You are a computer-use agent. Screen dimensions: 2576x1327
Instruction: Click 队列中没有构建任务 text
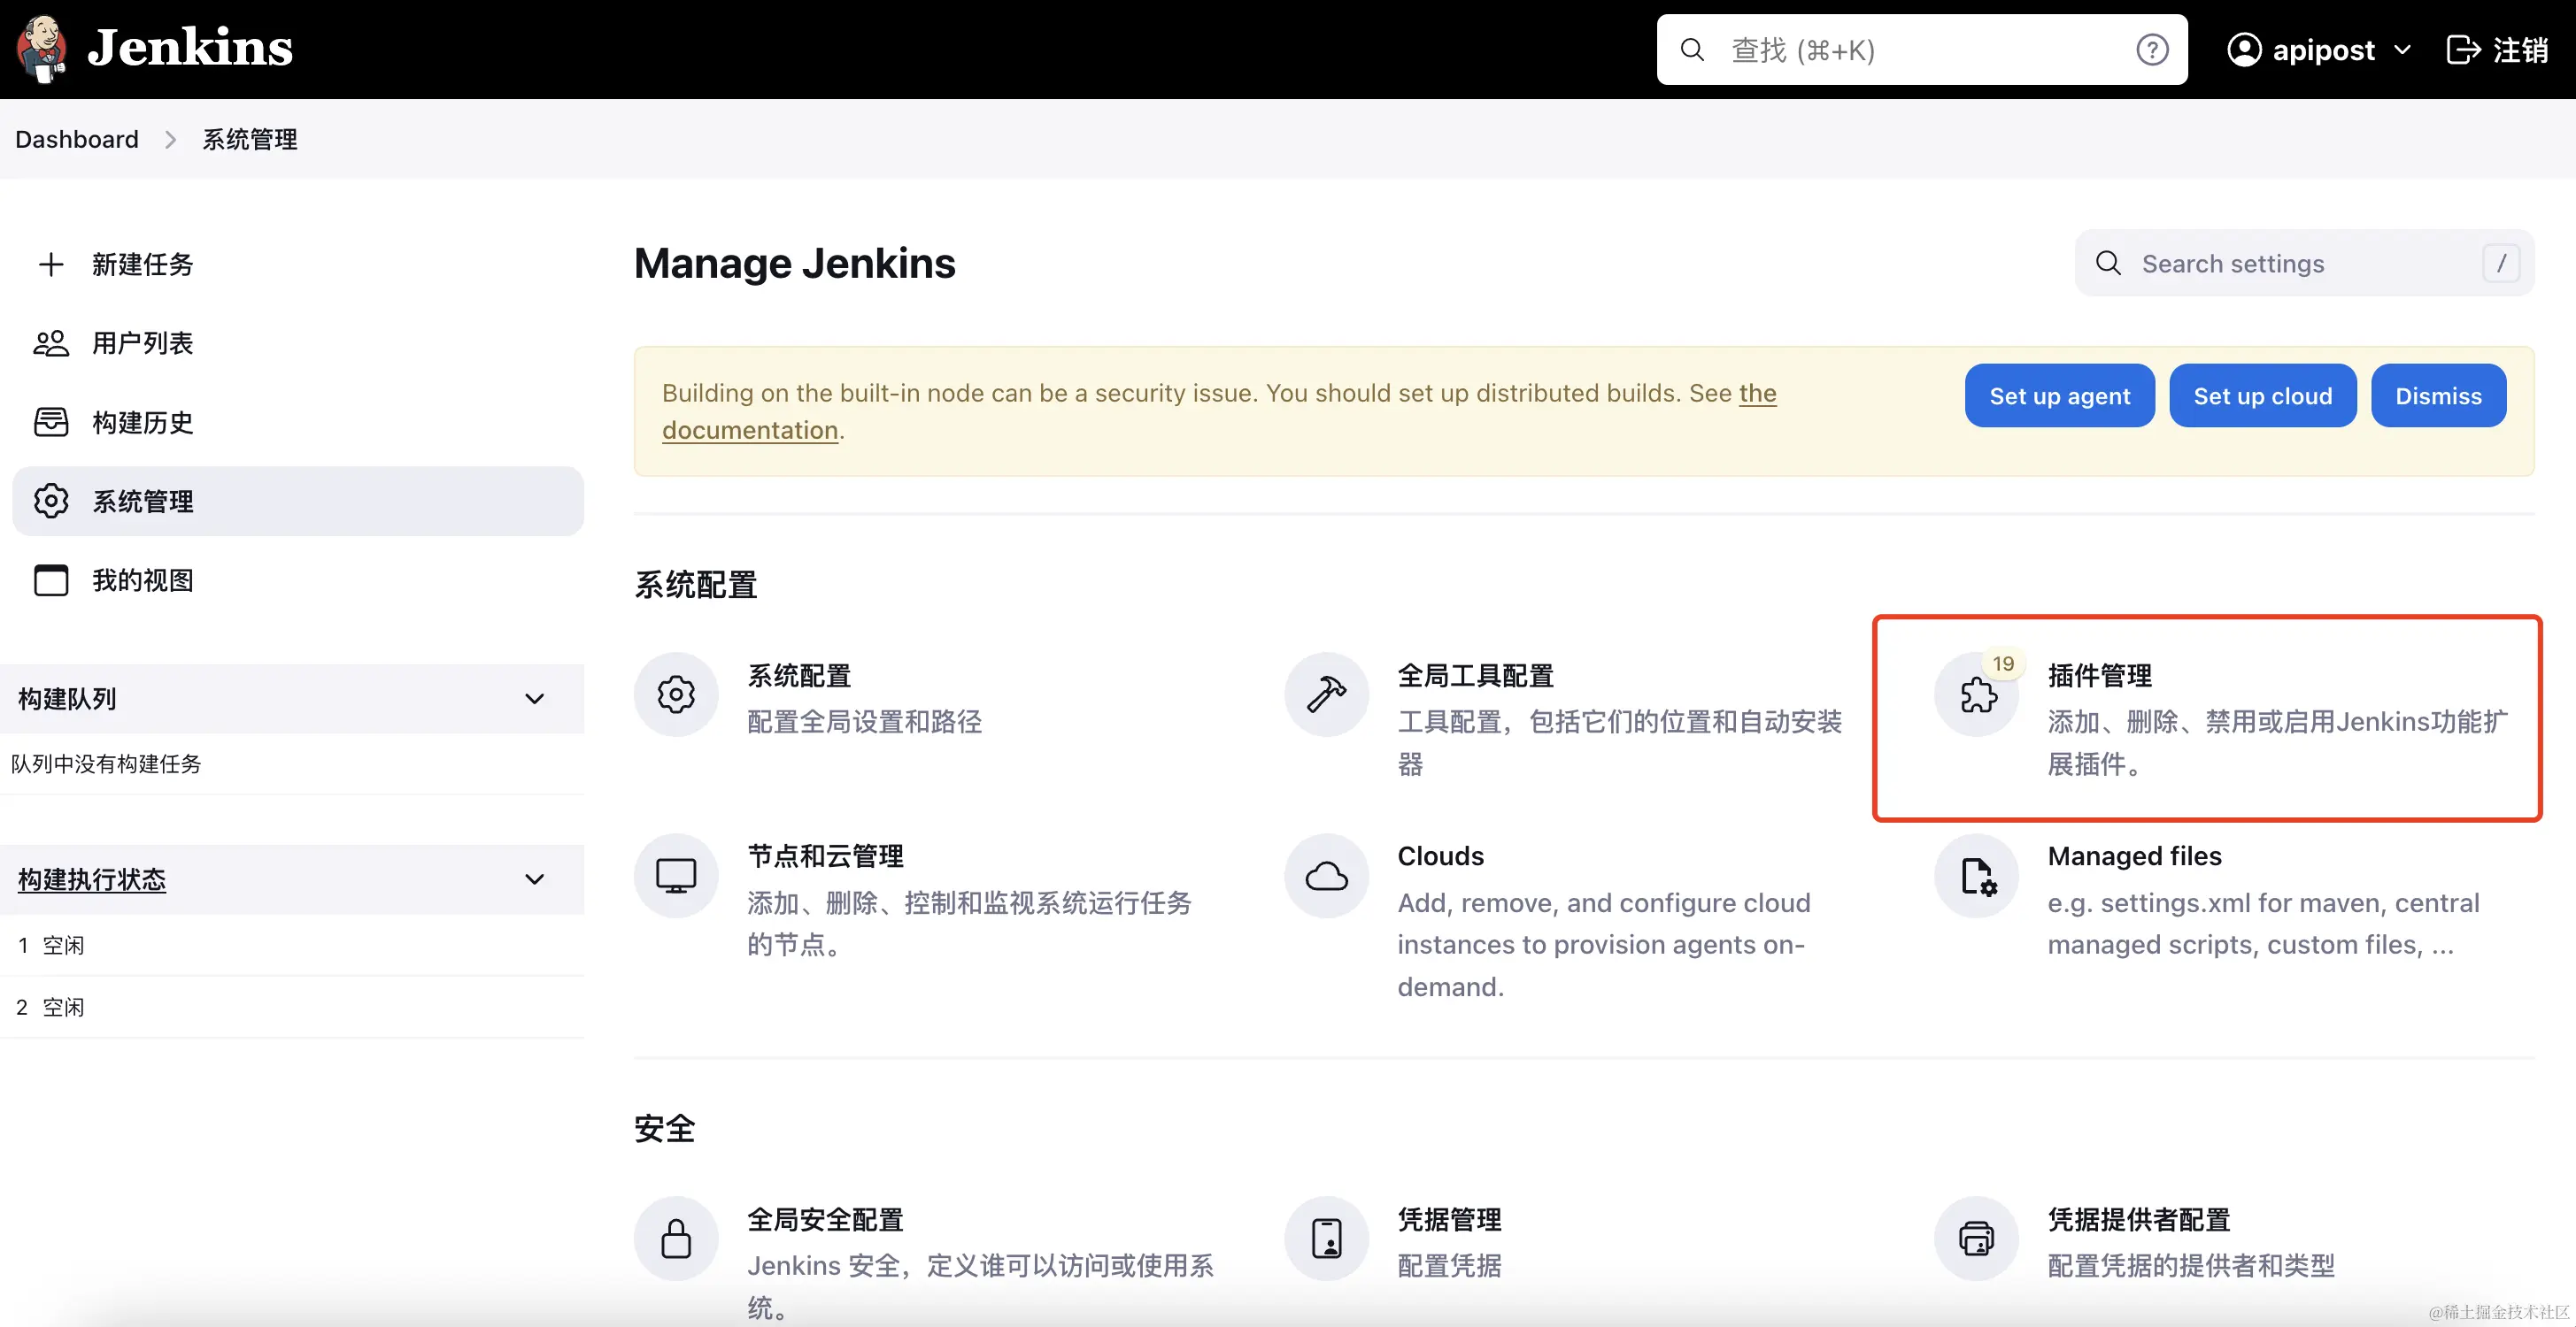106,763
